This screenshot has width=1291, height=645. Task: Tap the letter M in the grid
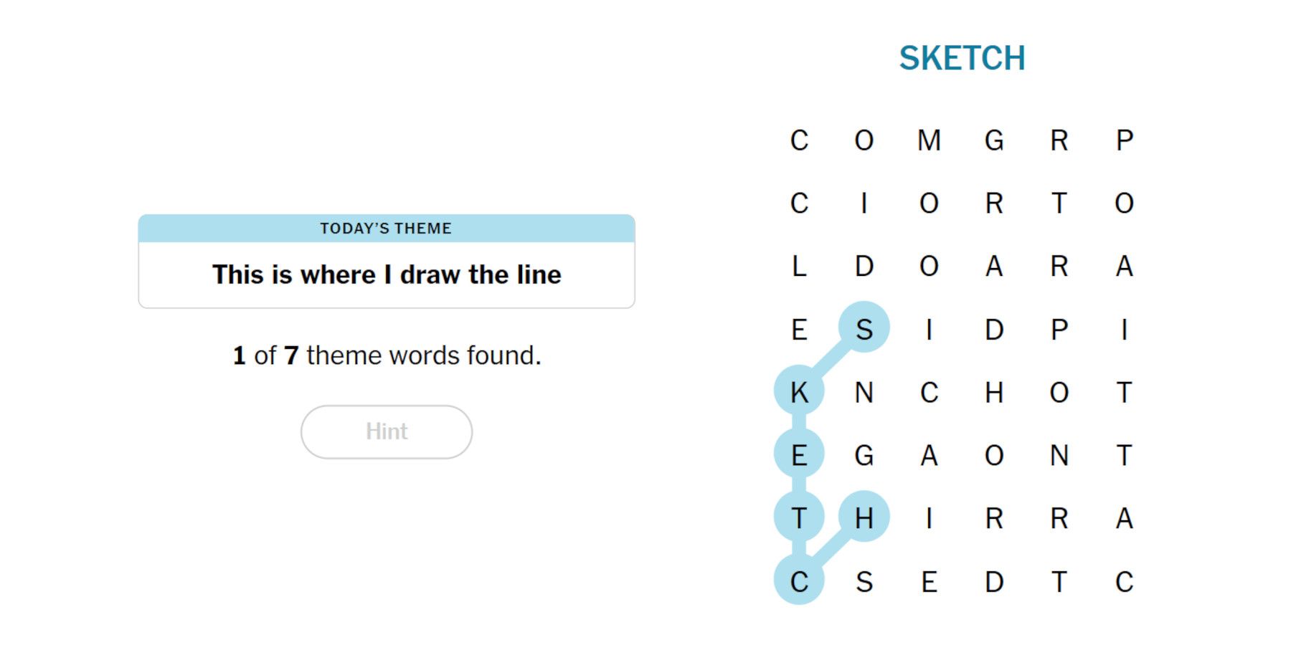coord(929,140)
